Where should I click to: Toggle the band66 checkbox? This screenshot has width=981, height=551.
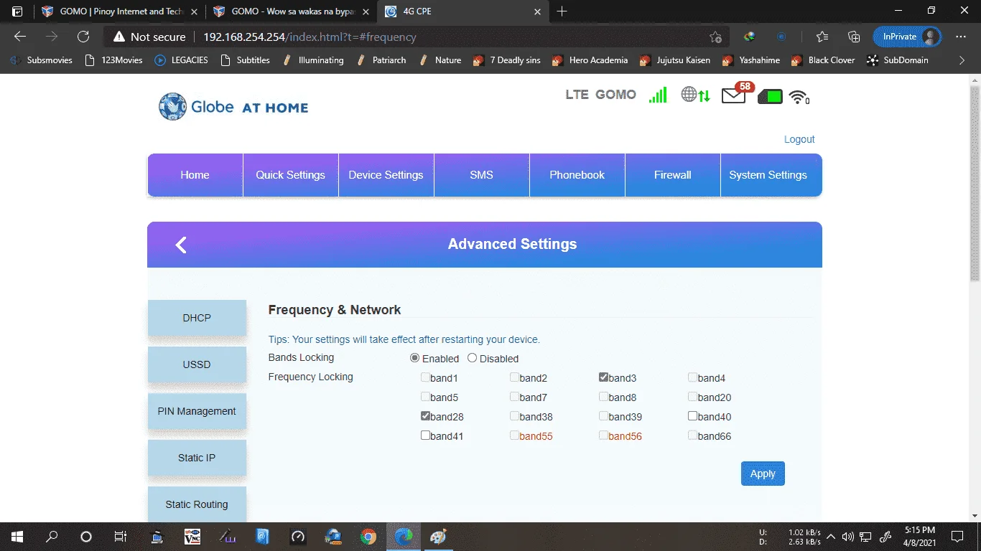click(x=693, y=435)
